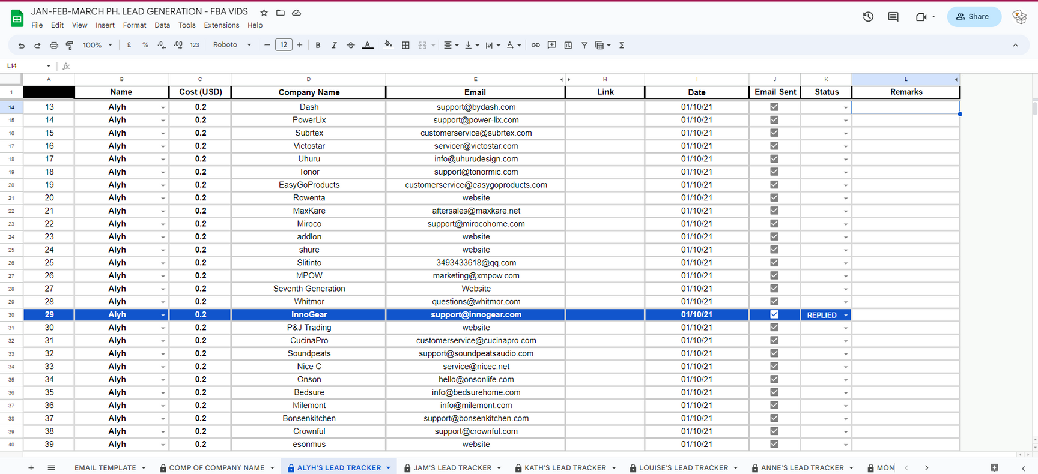1038x474 pixels.
Task: Increase the font size
Action: (300, 45)
